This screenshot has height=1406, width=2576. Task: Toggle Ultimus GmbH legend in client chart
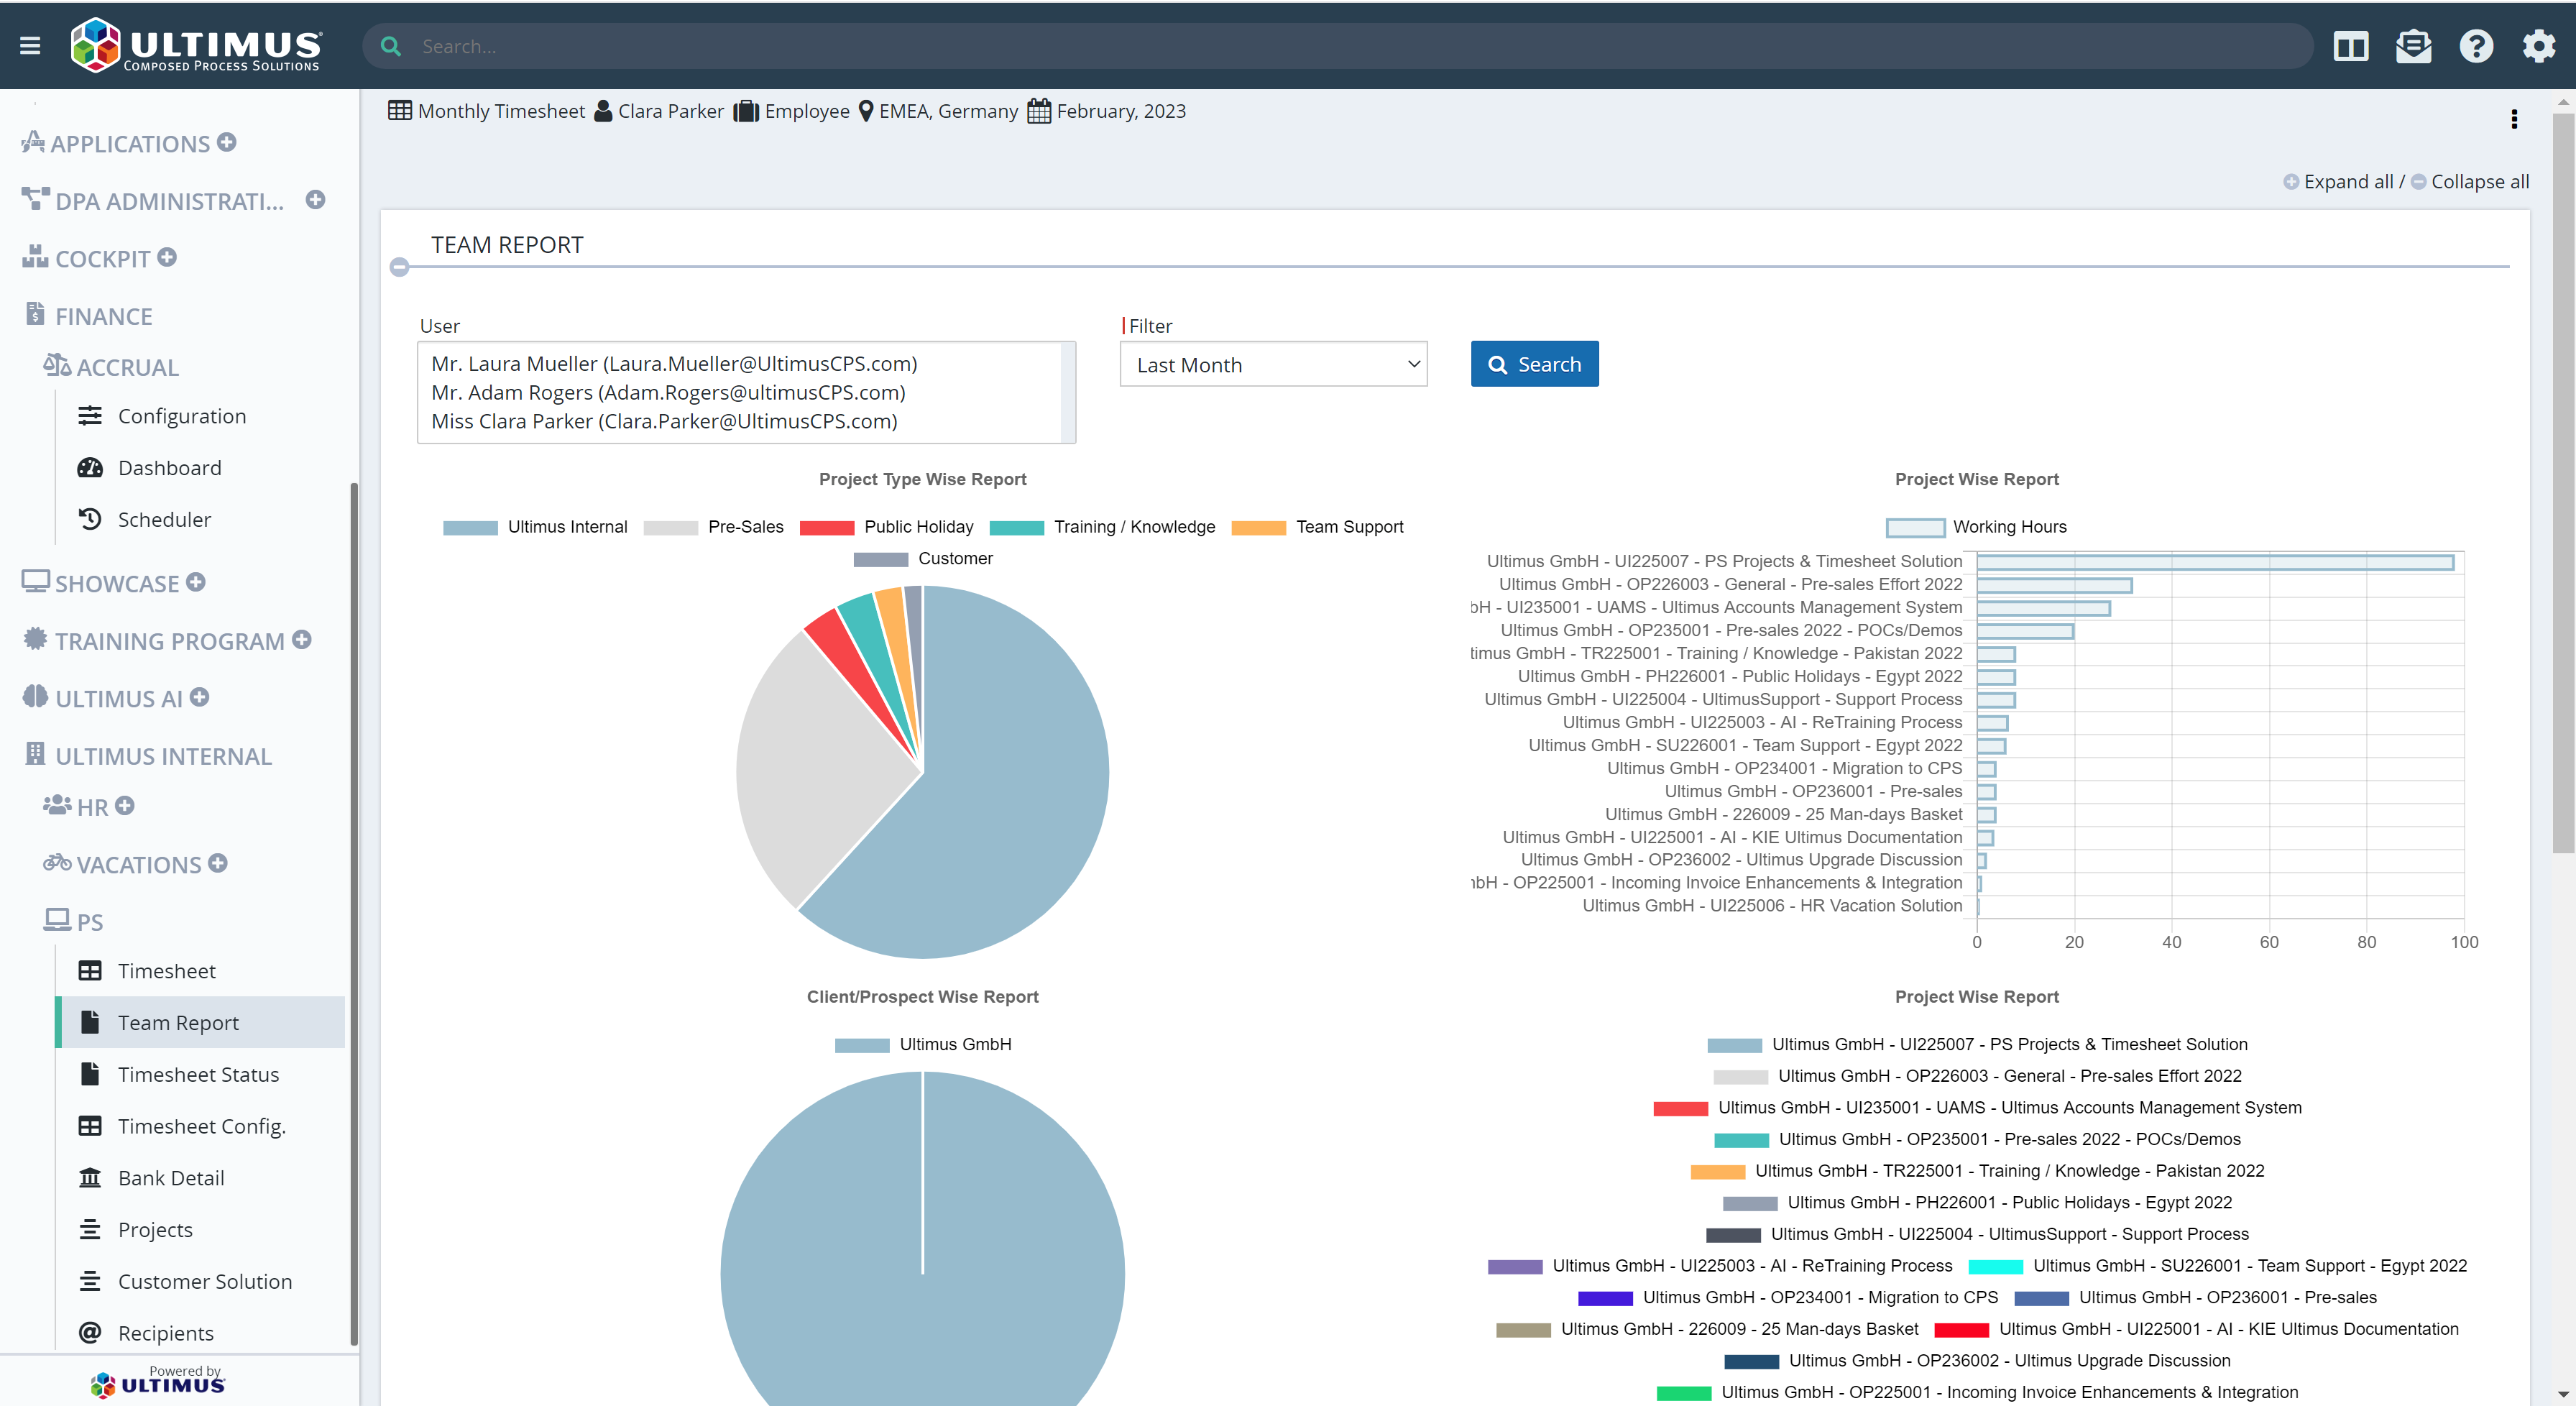point(923,1044)
